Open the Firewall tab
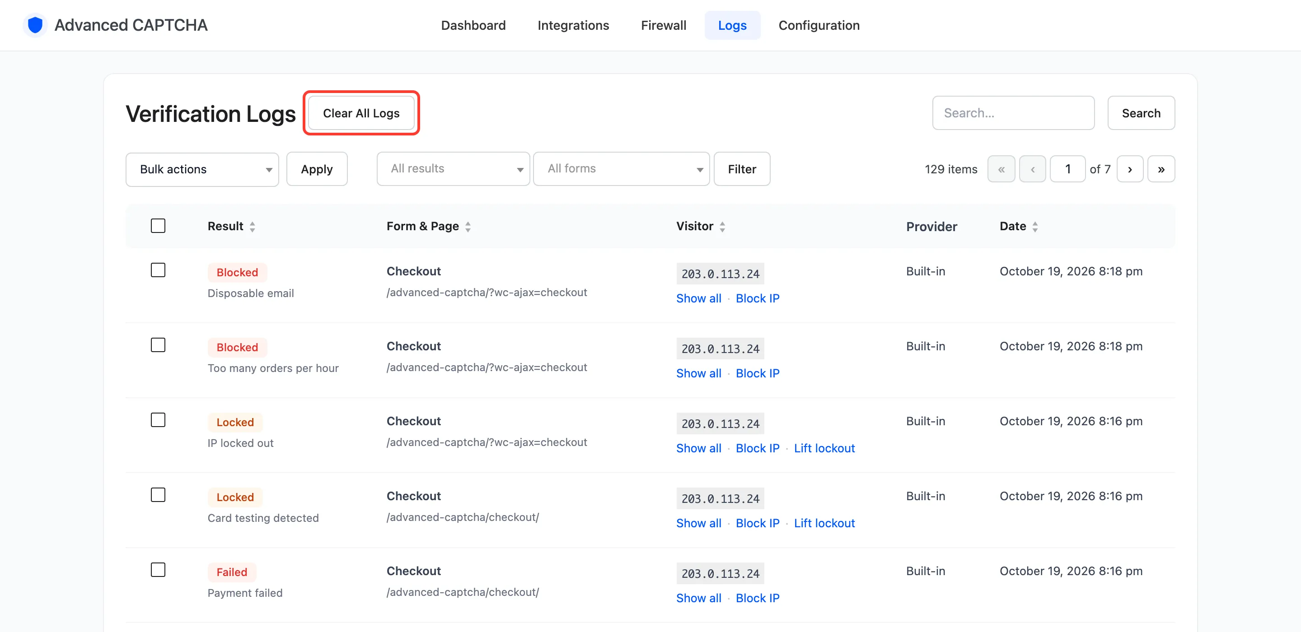Screen dimensions: 1301x632 point(663,25)
